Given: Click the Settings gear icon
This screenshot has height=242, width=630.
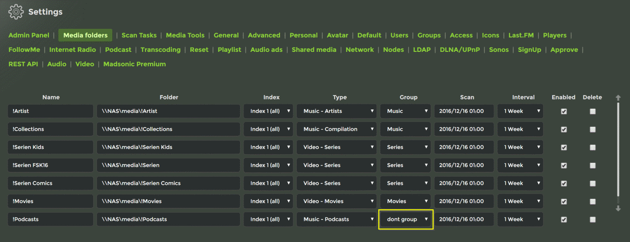Looking at the screenshot, I should click(16, 12).
